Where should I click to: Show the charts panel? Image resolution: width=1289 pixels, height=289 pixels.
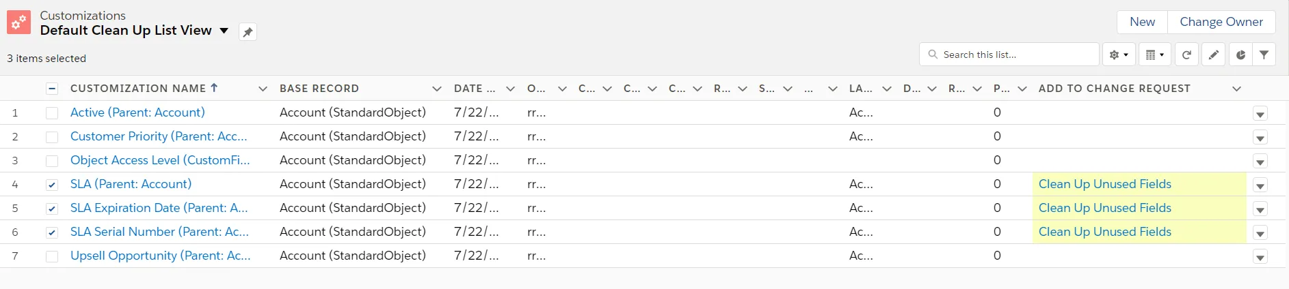[x=1240, y=55]
